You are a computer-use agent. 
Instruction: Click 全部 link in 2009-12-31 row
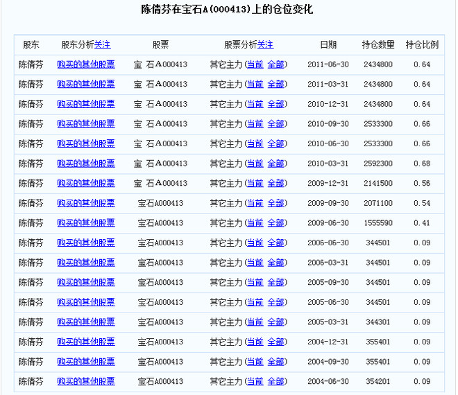(x=275, y=184)
